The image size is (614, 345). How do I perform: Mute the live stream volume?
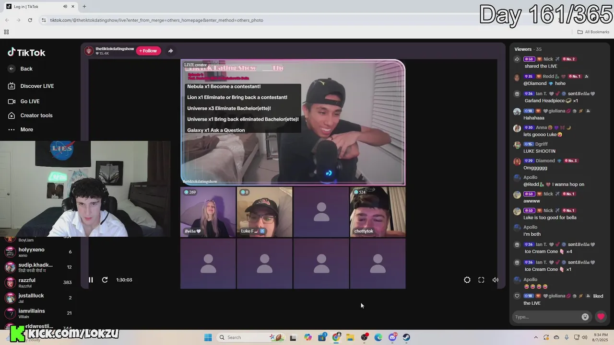click(496, 280)
